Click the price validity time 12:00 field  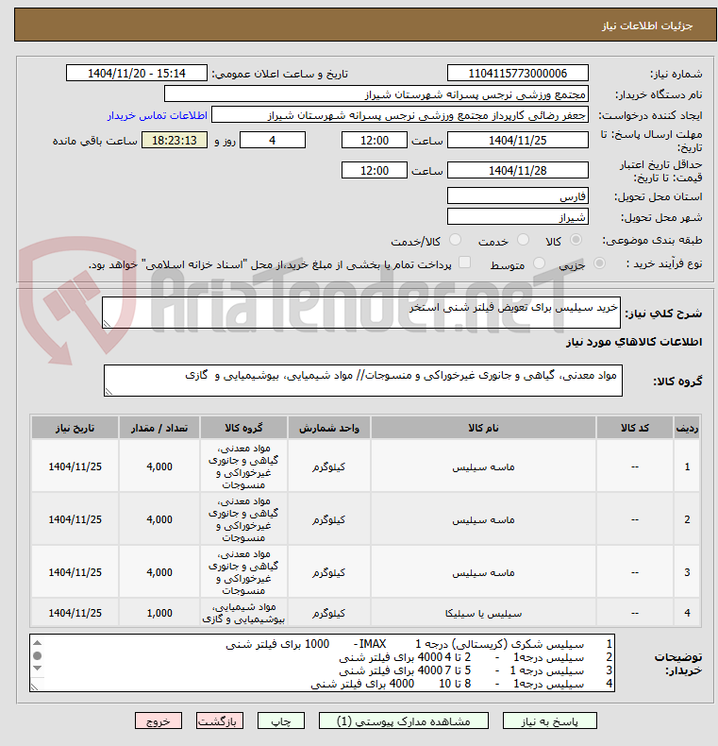pos(375,170)
